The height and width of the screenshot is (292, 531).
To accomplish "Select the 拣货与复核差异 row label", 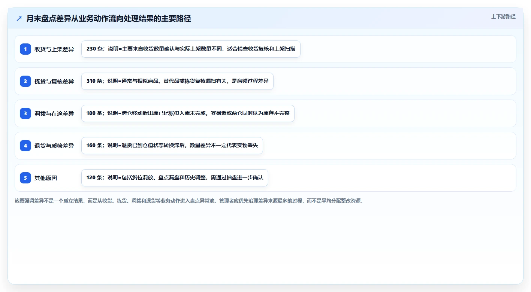I will [54, 81].
